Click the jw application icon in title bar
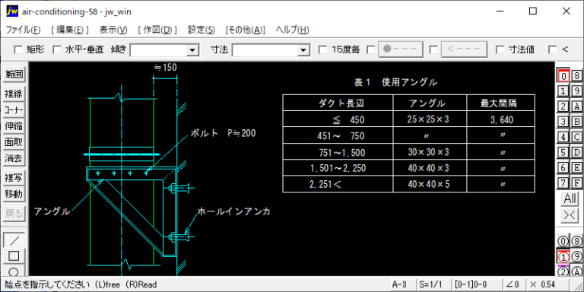 (x=12, y=11)
